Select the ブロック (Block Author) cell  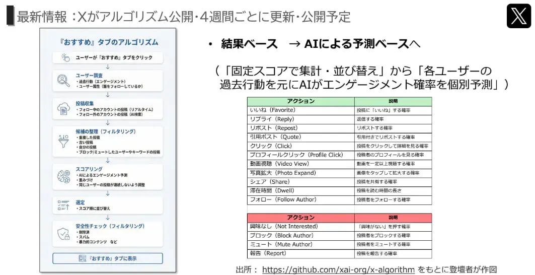(300, 235)
